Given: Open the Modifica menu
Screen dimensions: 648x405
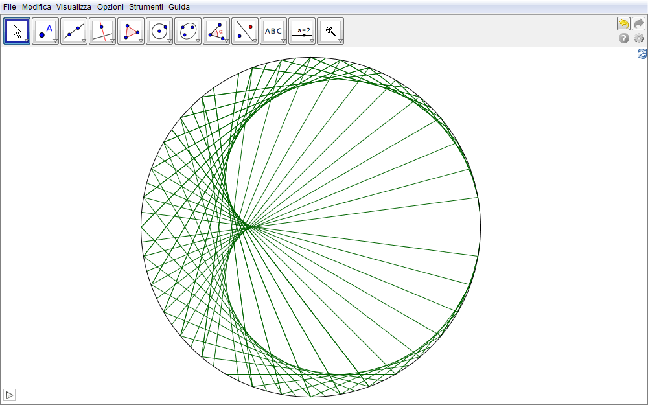Looking at the screenshot, I should coord(36,7).
